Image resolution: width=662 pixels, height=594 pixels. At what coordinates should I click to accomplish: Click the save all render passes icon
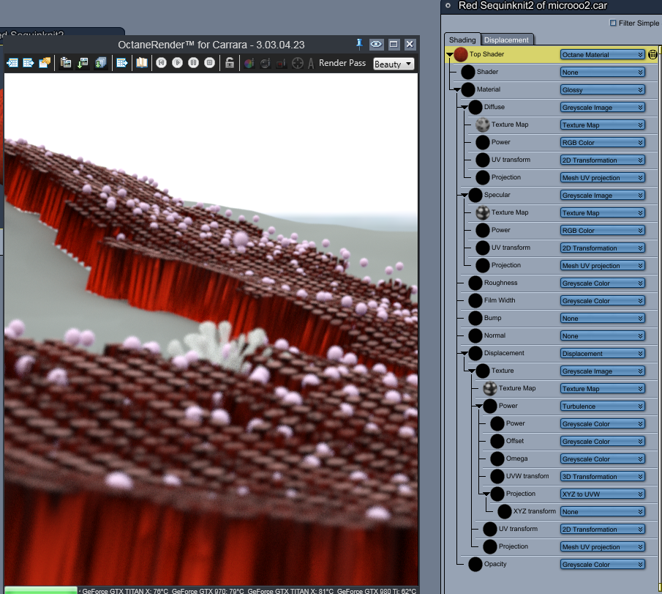pyautogui.click(x=100, y=63)
